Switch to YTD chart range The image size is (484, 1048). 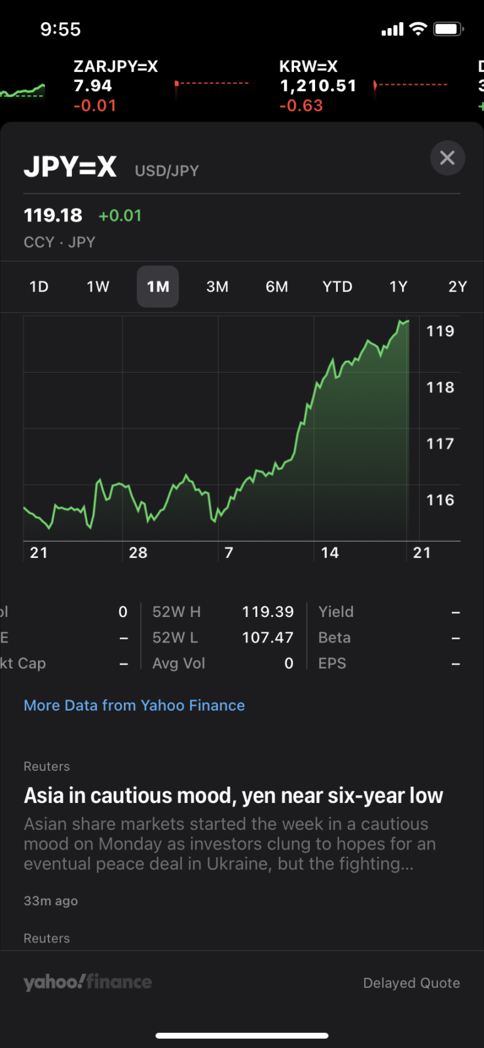click(x=337, y=287)
